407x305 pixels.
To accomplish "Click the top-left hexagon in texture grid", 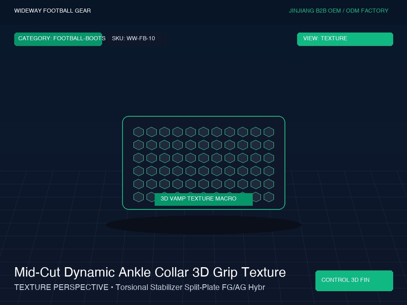I will coord(139,132).
